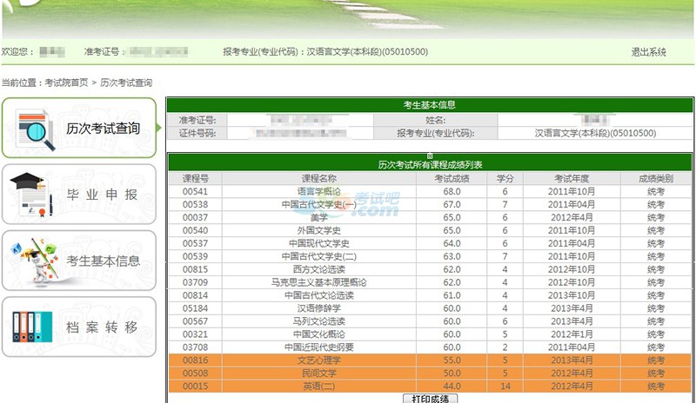This screenshot has height=403, width=696.
Task: Select course name 西方文论选读
Action: pyautogui.click(x=319, y=269)
